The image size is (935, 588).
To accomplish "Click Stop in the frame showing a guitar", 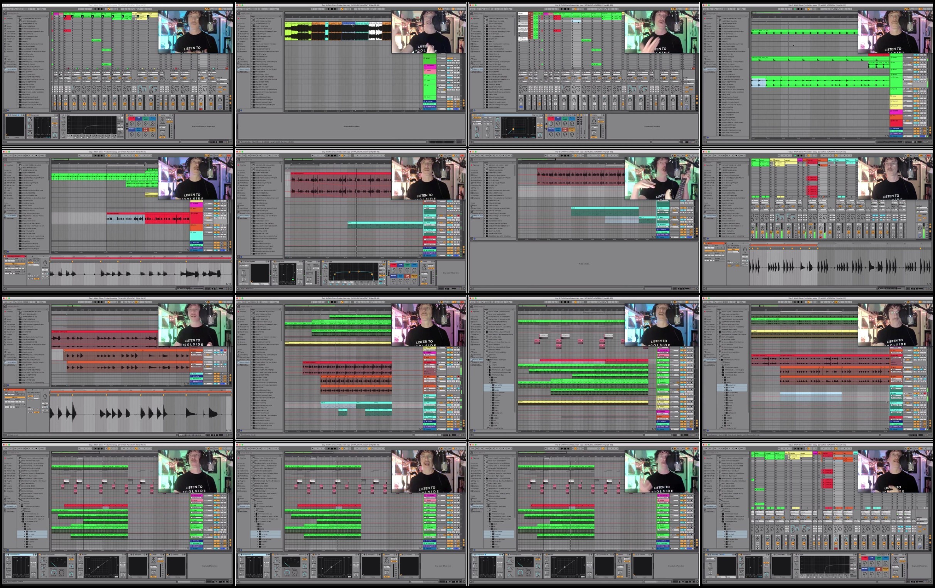I will (565, 156).
